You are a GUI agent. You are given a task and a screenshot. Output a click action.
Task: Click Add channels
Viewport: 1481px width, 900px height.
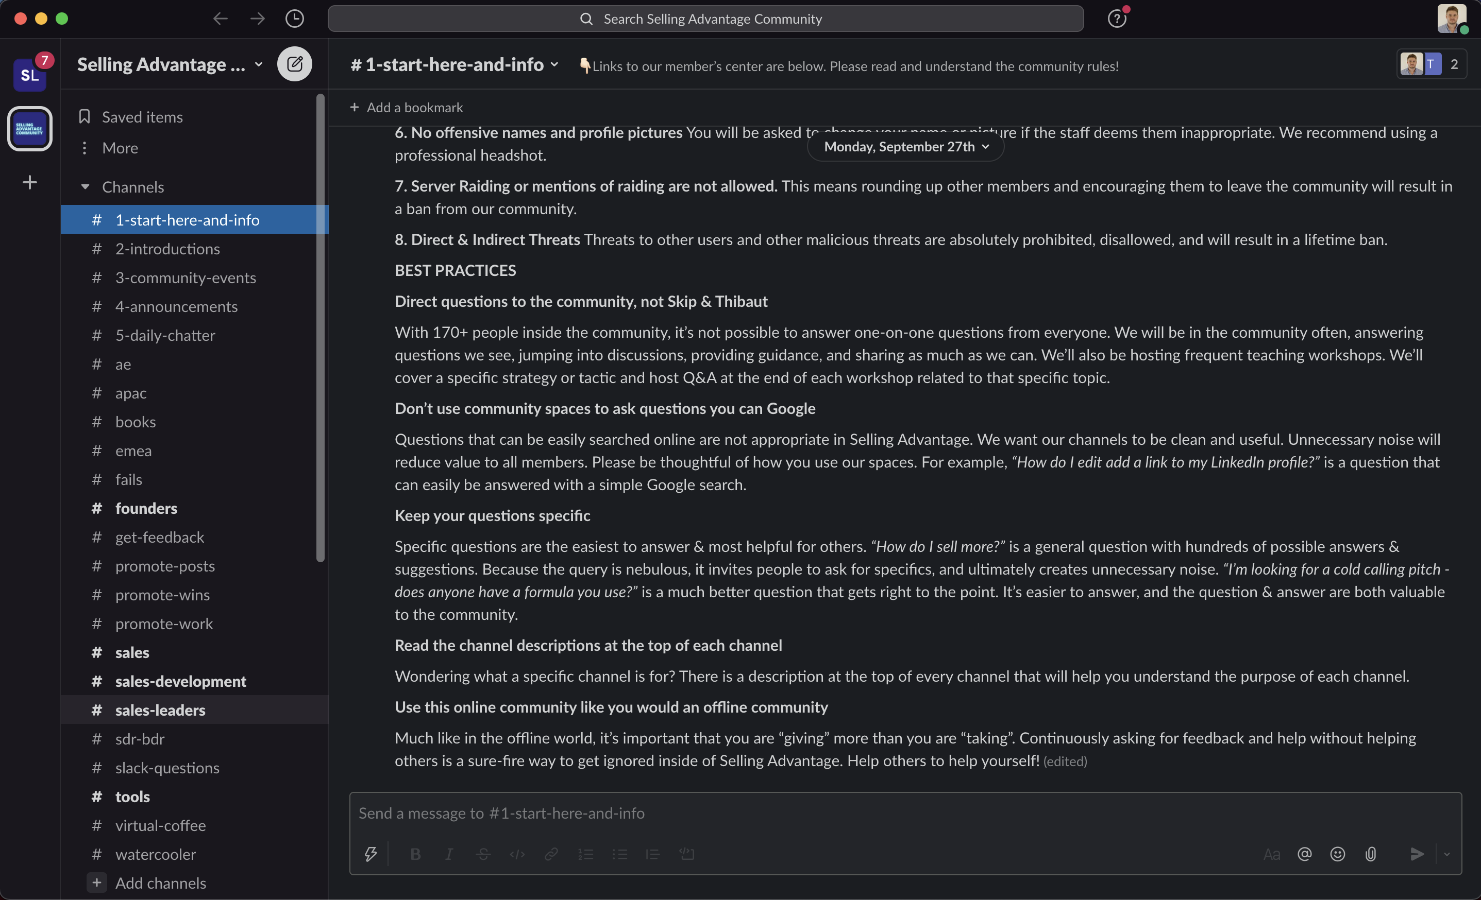coord(194,882)
